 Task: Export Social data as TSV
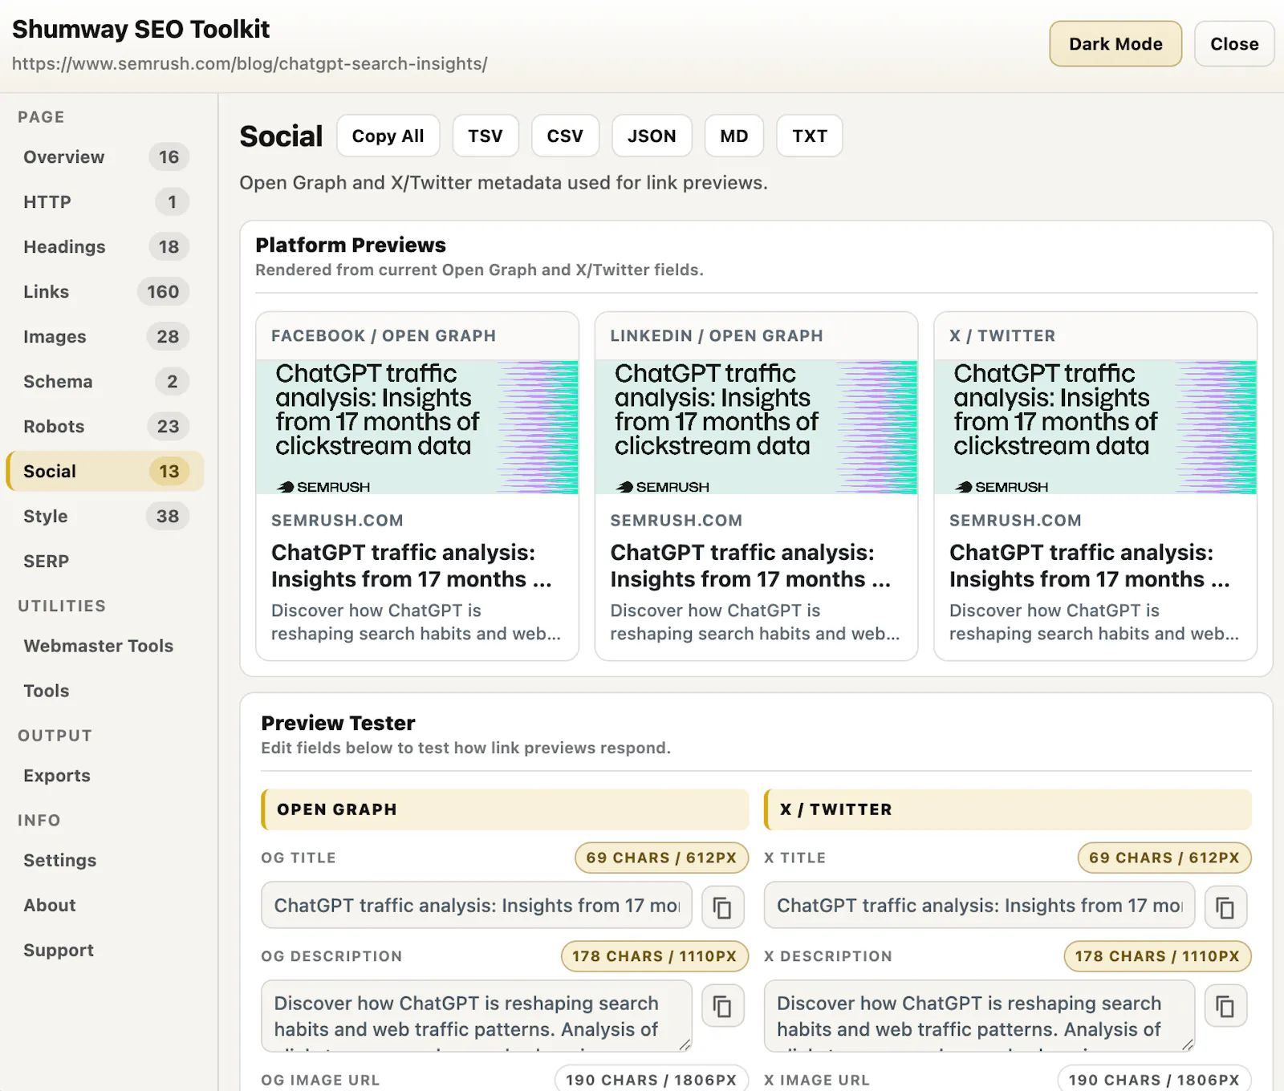point(486,136)
